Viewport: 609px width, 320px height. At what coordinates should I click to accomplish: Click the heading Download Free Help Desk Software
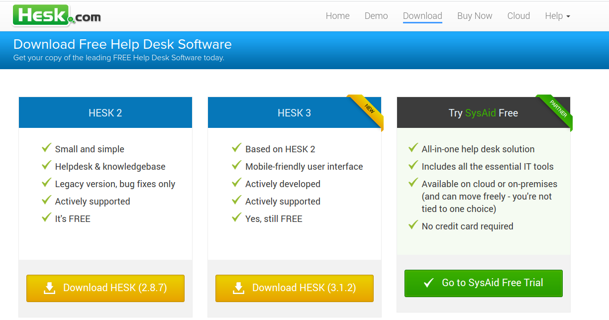point(122,44)
